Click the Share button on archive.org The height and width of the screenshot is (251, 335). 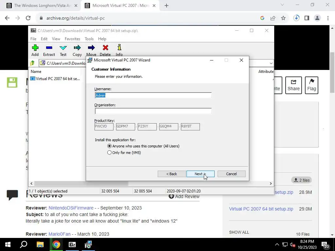[293, 85]
